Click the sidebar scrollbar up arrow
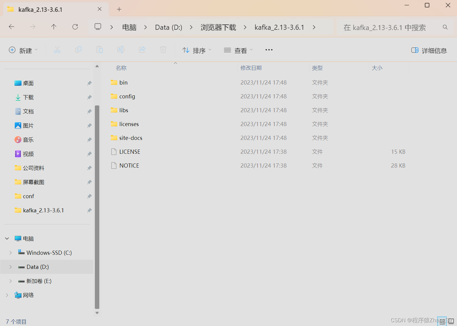 (97, 66)
